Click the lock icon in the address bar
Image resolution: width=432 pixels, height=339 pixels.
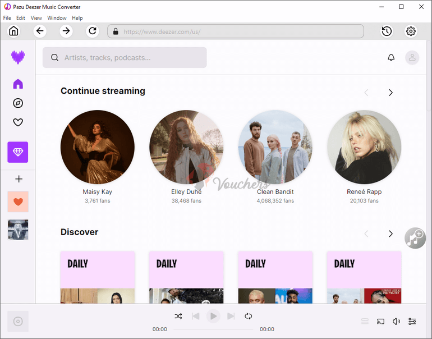(116, 31)
